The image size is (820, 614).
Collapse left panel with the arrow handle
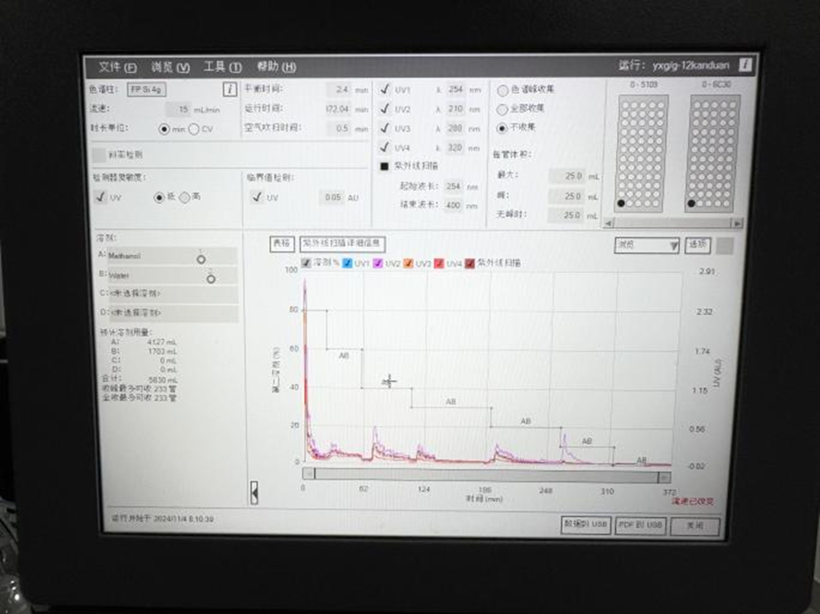coord(254,492)
